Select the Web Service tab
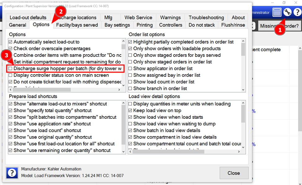 [138, 18]
